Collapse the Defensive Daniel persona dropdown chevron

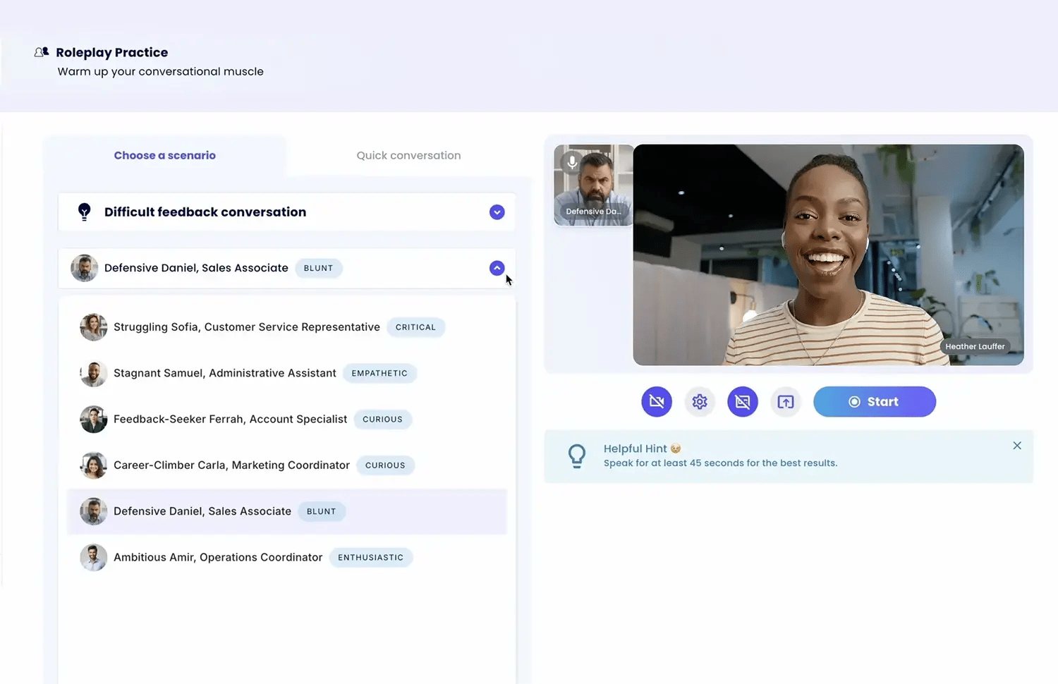[497, 268]
